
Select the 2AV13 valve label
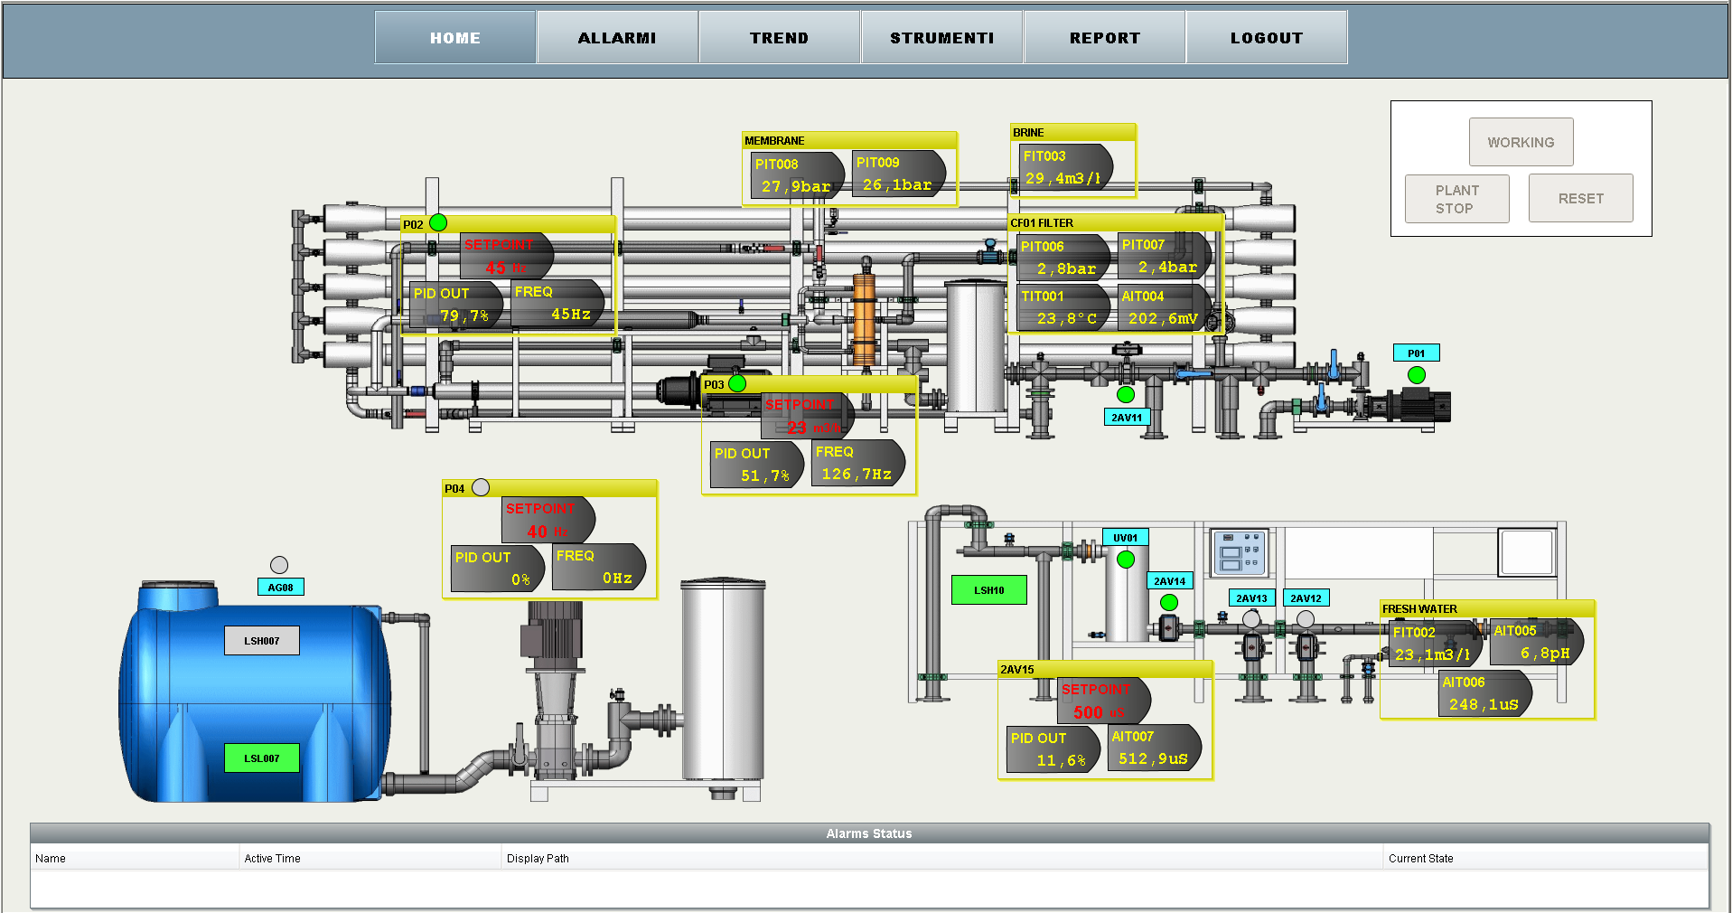click(1251, 598)
